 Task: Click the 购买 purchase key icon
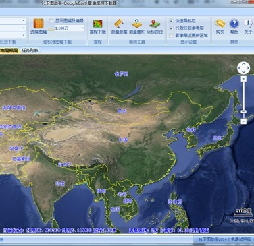point(220,23)
